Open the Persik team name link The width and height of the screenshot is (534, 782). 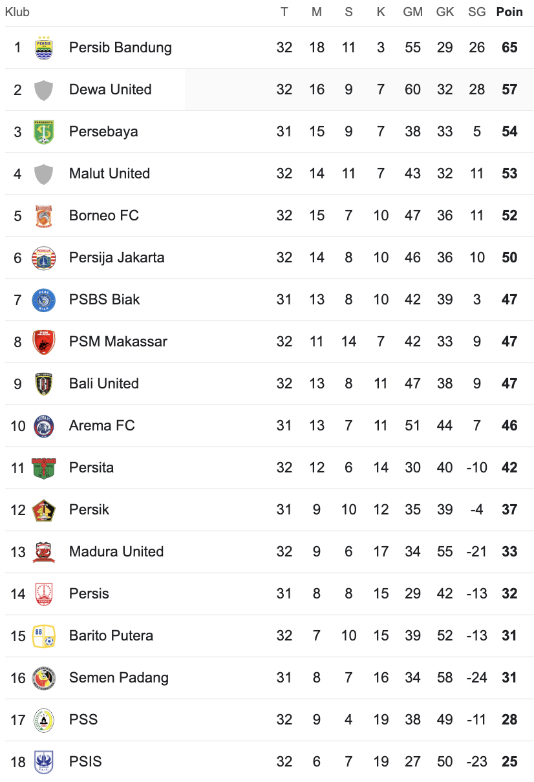pos(89,510)
